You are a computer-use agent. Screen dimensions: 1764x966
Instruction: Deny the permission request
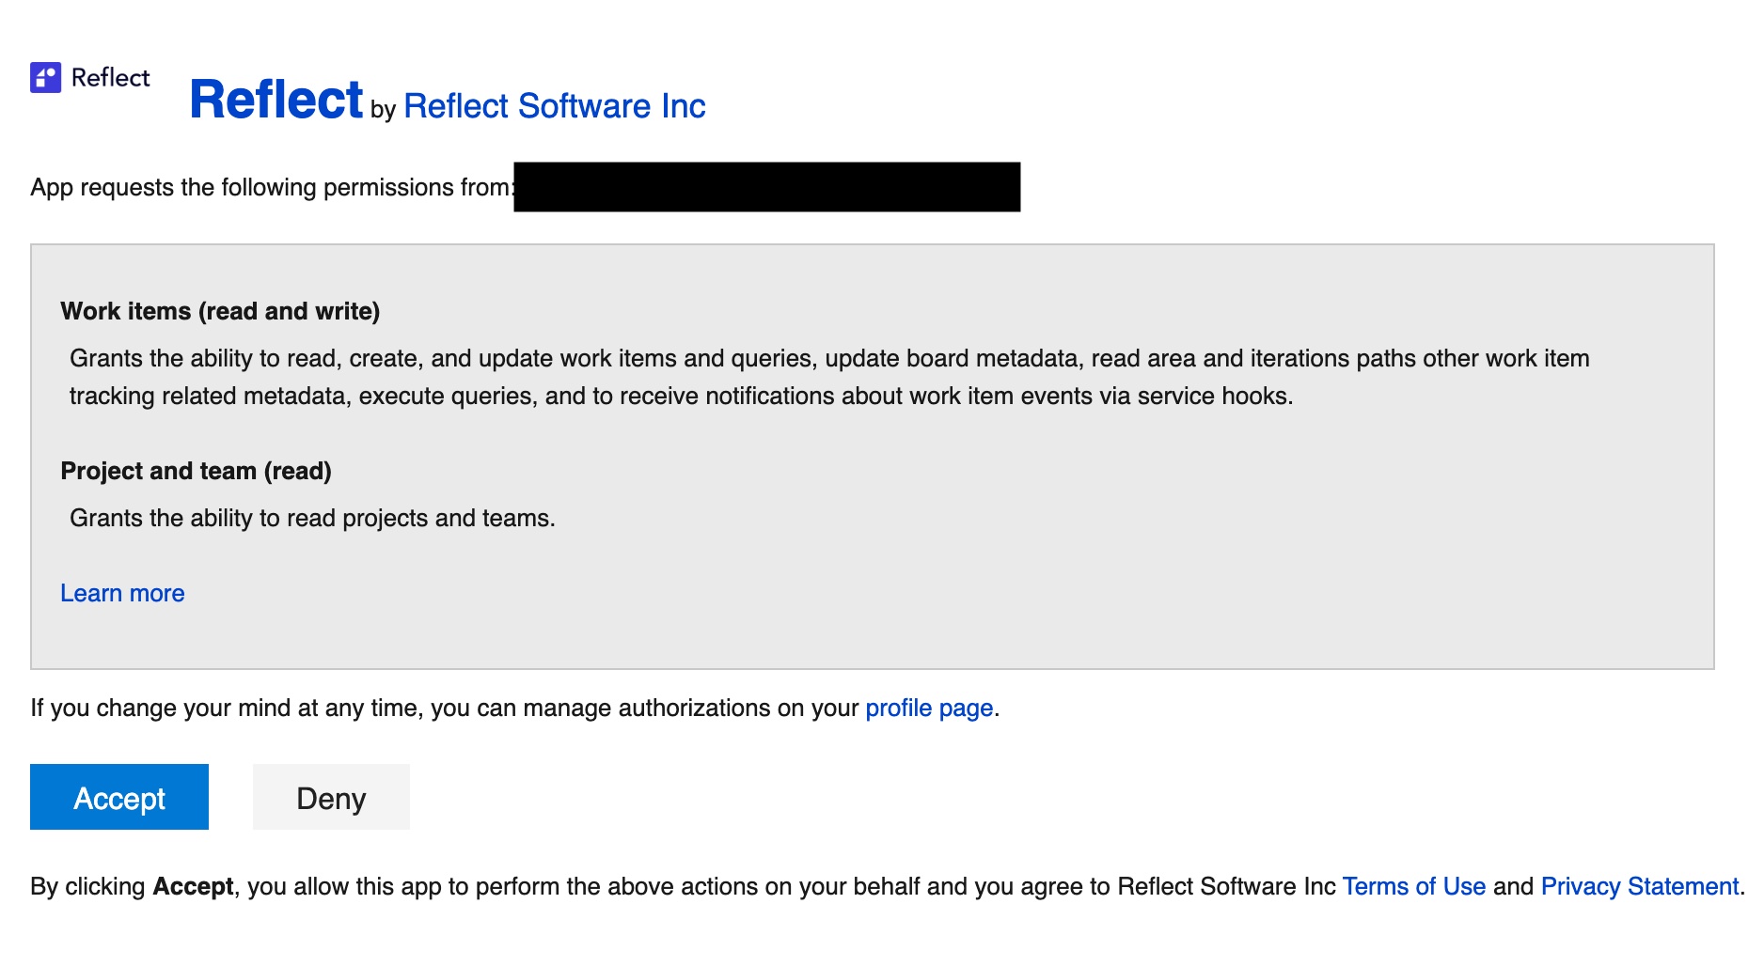click(x=331, y=797)
